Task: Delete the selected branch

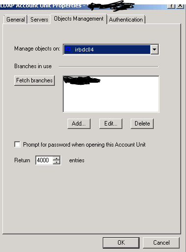Action: (142, 124)
